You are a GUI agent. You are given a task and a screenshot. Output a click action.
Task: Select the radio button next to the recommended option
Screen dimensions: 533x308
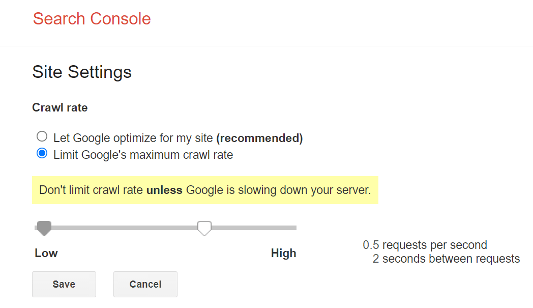[x=41, y=136]
